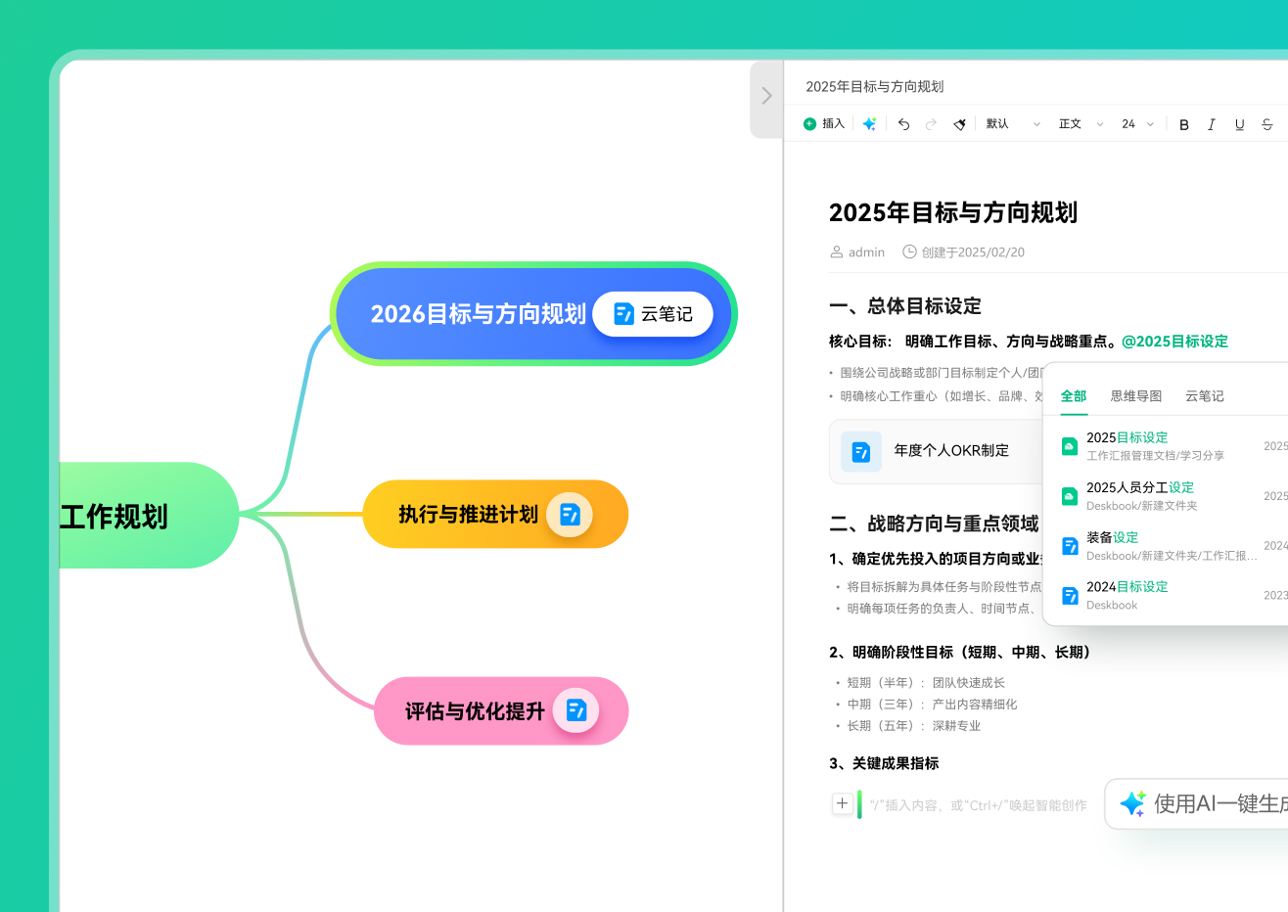Image resolution: width=1288 pixels, height=912 pixels.
Task: Select the format painter icon
Action: click(959, 124)
